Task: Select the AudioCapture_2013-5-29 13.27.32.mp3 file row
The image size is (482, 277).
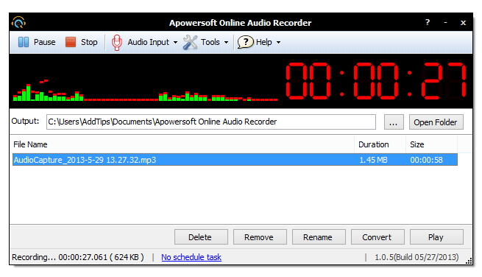Action: point(235,160)
